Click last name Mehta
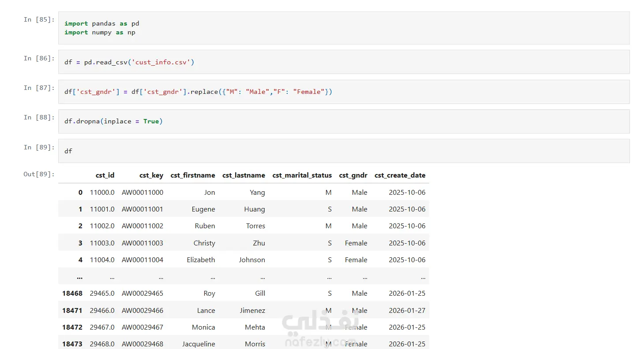Viewport: 641px width, 349px height. (x=255, y=327)
